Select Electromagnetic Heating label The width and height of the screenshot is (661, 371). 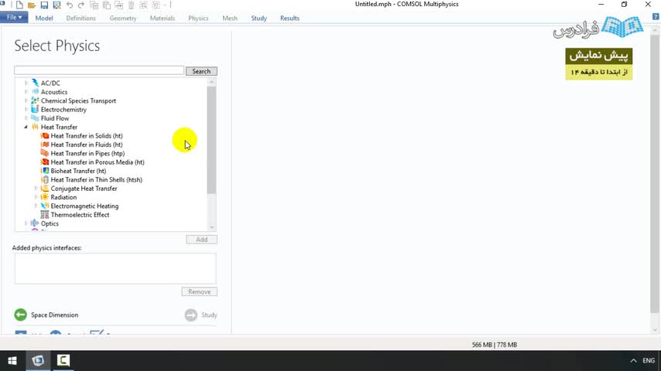pyautogui.click(x=84, y=206)
